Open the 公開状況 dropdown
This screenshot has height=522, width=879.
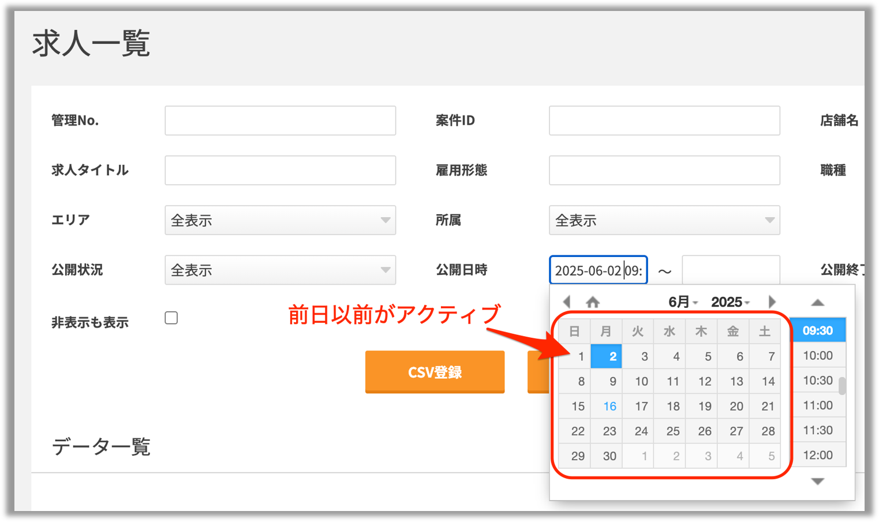pyautogui.click(x=280, y=270)
